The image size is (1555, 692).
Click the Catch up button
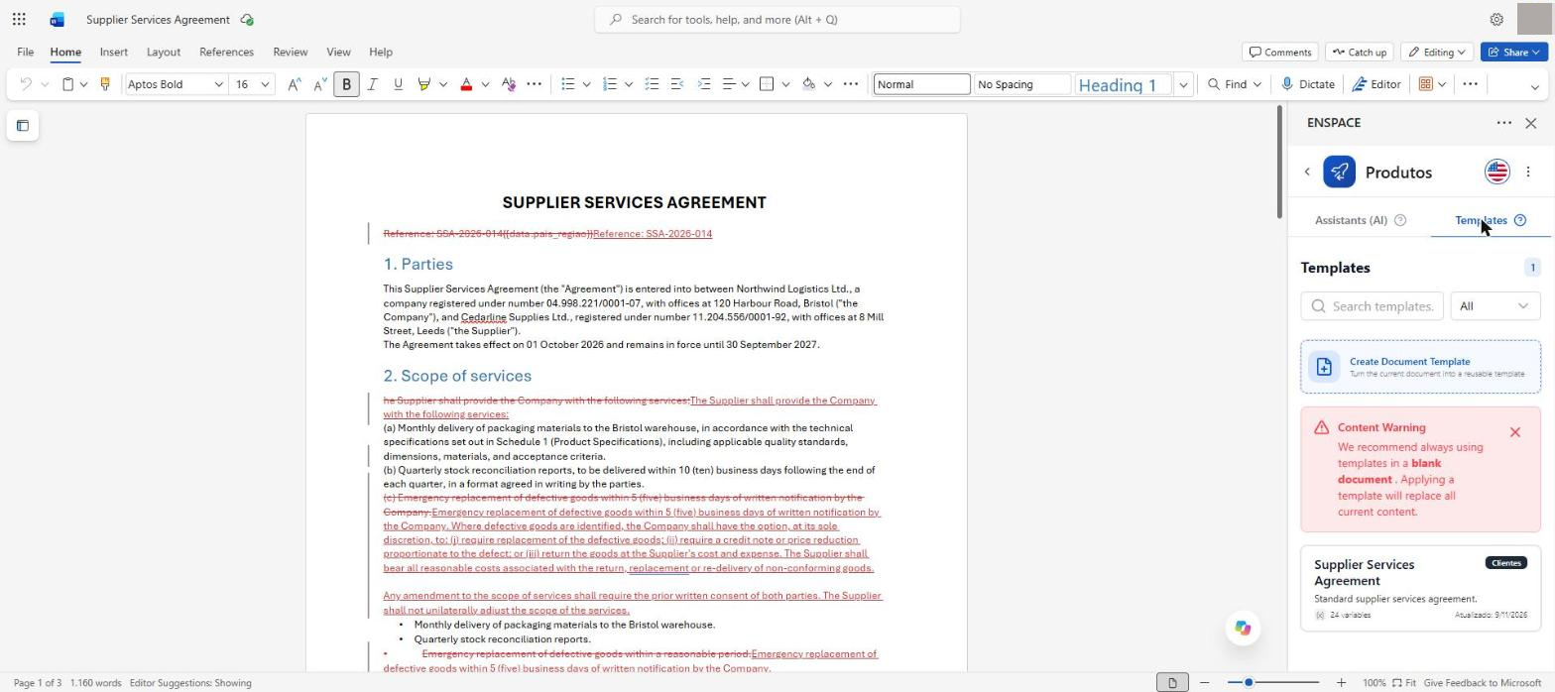(1359, 52)
